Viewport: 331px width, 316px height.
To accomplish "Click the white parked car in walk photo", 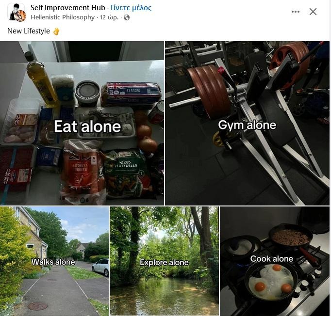I will 100,267.
